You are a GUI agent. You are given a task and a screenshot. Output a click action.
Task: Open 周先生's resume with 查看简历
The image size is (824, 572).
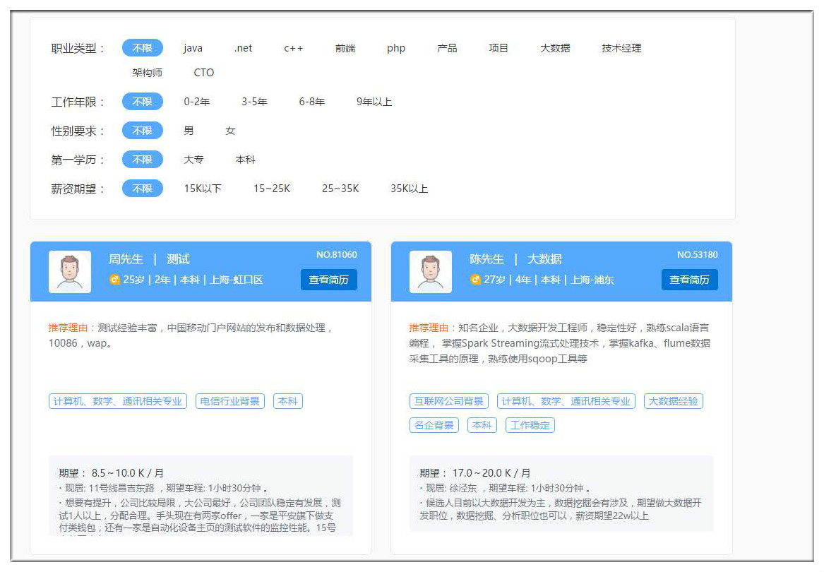[328, 280]
